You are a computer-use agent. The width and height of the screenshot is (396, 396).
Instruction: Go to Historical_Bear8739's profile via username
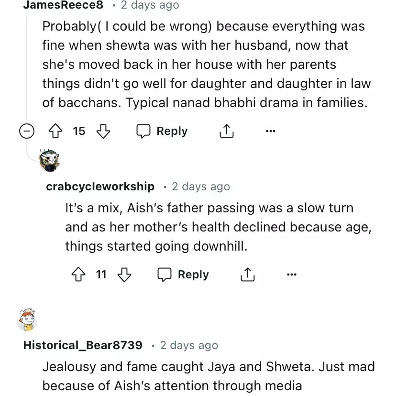click(83, 345)
